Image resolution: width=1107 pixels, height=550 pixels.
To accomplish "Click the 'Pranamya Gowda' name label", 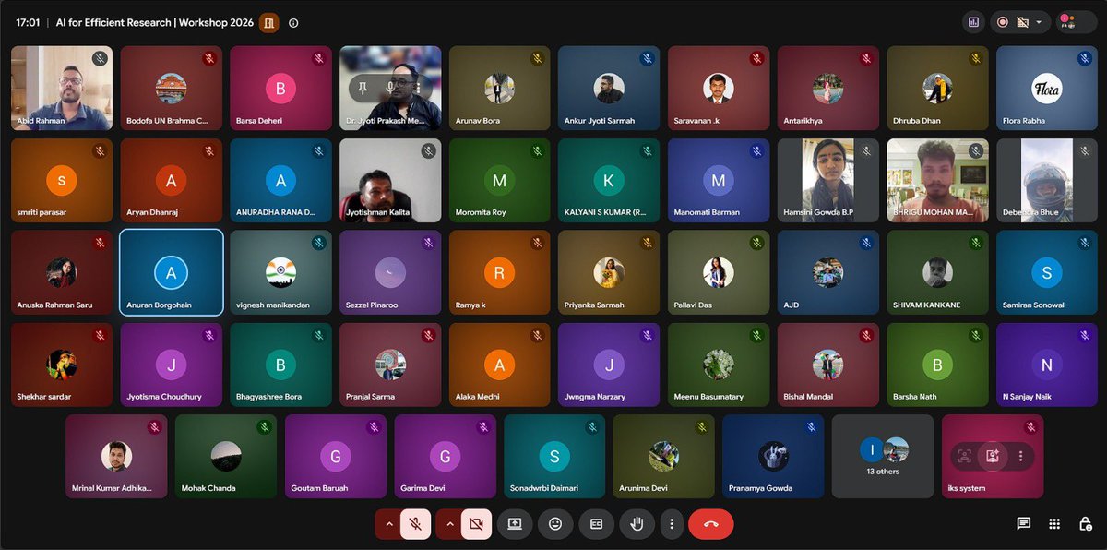I will (760, 488).
